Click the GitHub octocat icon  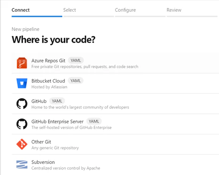pyautogui.click(x=22, y=104)
